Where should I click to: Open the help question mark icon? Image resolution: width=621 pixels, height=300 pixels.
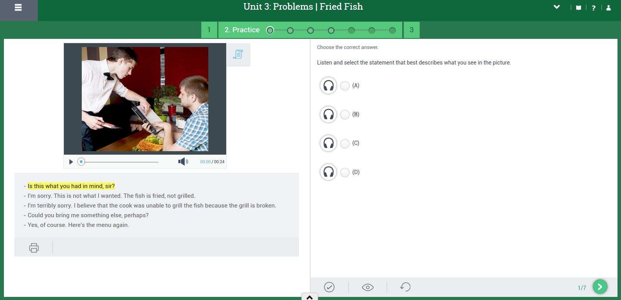point(593,8)
